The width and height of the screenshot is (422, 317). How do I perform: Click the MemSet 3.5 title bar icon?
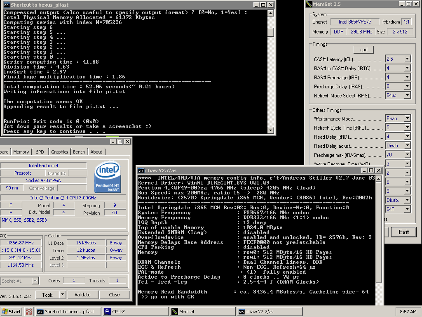point(309,4)
